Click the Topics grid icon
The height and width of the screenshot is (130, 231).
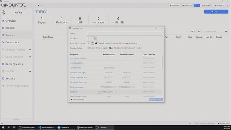coord(3,35)
